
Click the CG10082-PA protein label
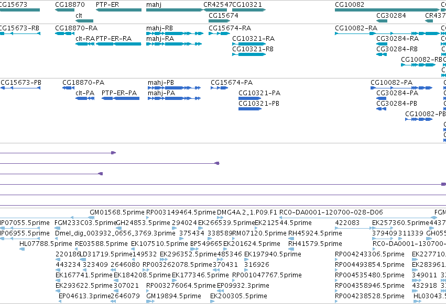coord(391,83)
